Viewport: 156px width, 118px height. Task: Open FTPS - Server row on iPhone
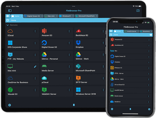[130, 73]
